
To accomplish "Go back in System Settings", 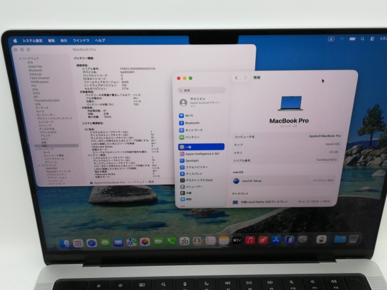I will click(236, 78).
